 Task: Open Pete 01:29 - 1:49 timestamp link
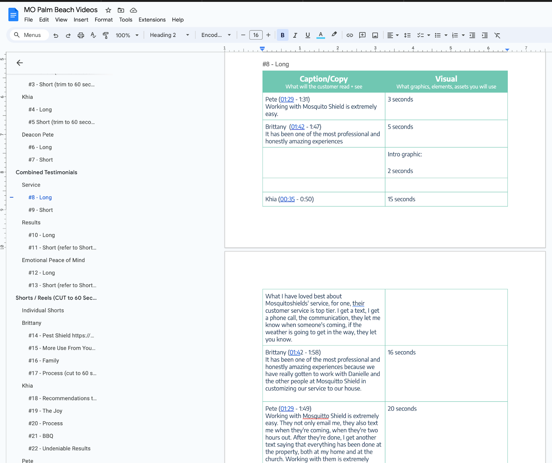(x=287, y=409)
